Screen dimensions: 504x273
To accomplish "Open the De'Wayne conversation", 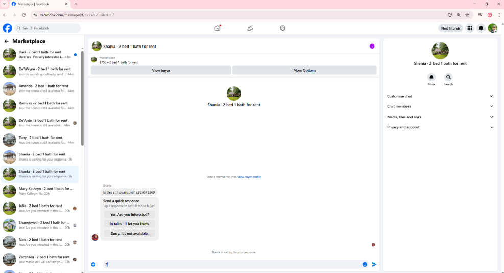I will click(x=40, y=72).
